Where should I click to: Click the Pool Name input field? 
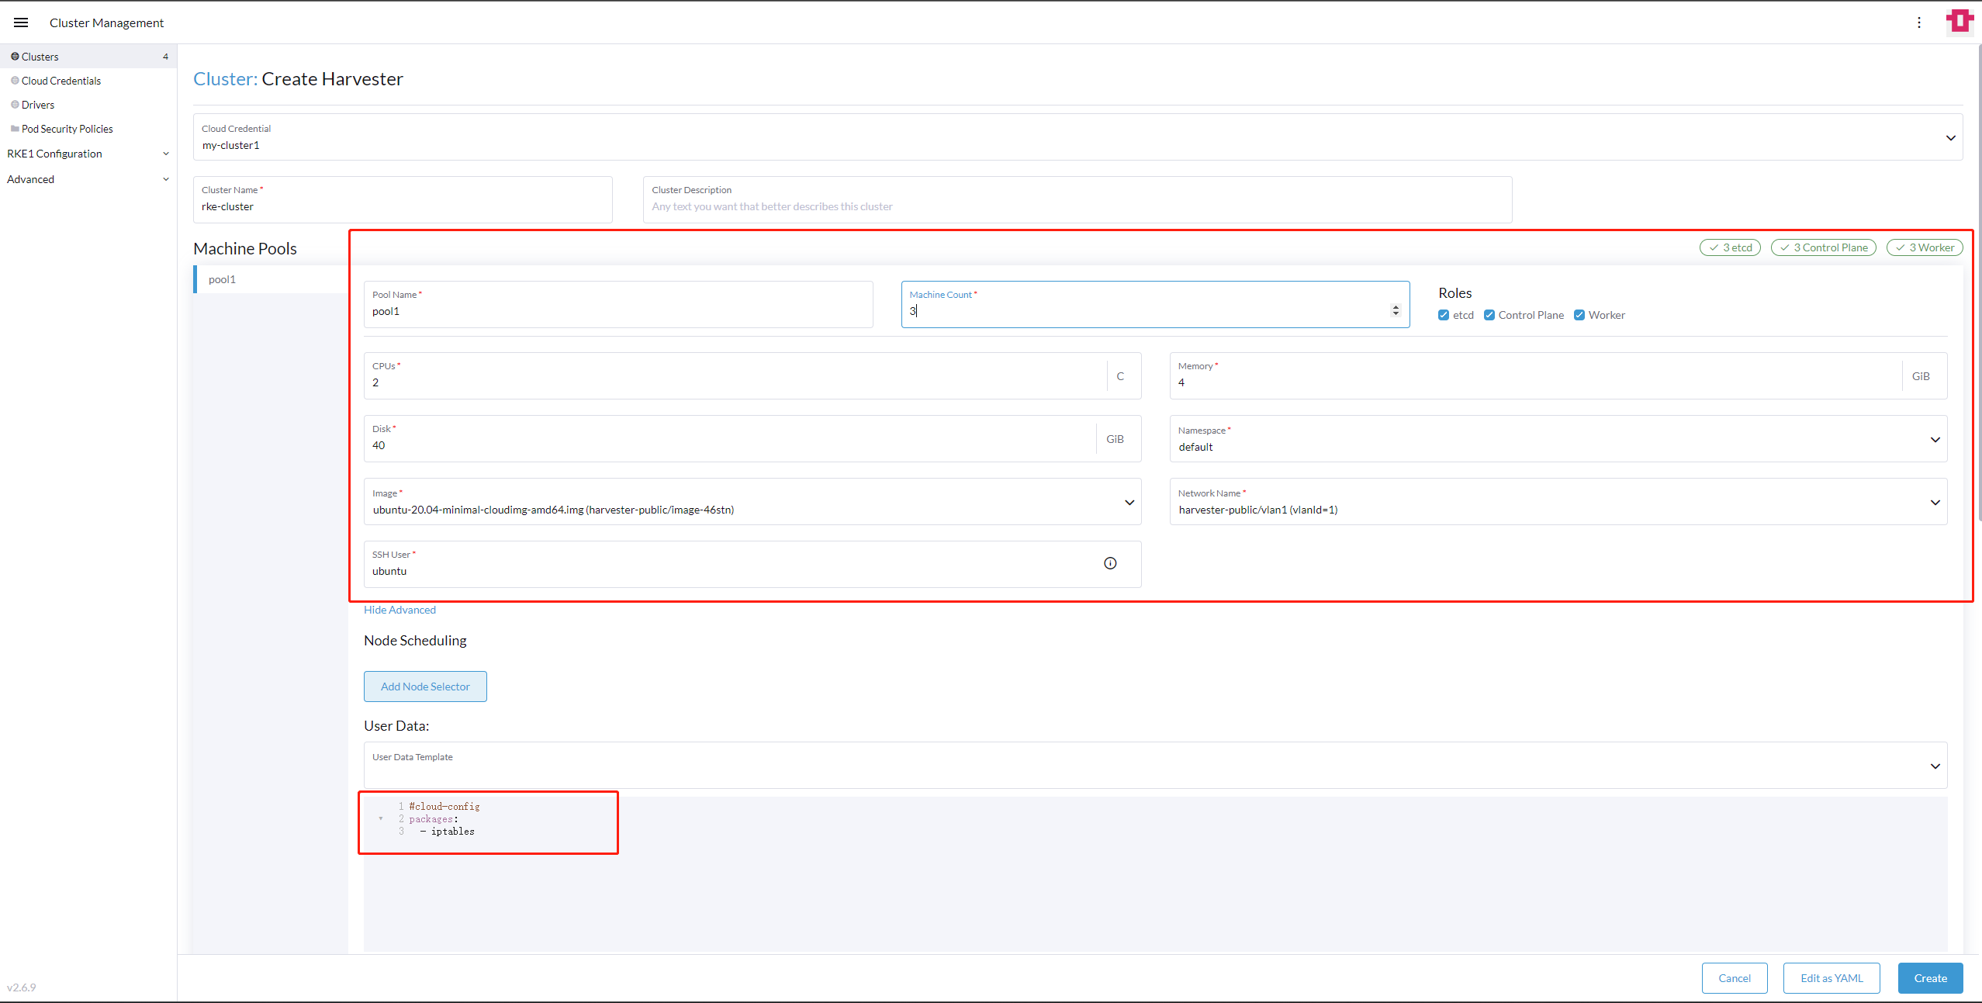[618, 304]
